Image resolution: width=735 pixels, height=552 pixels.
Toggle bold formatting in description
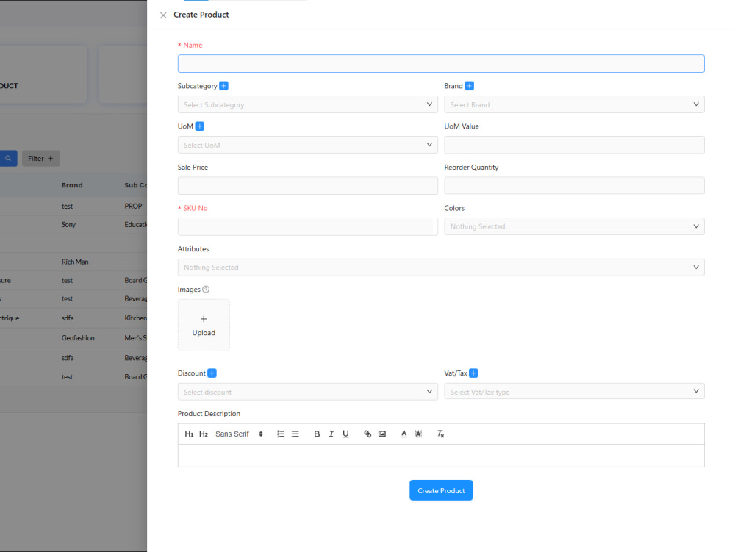point(317,434)
